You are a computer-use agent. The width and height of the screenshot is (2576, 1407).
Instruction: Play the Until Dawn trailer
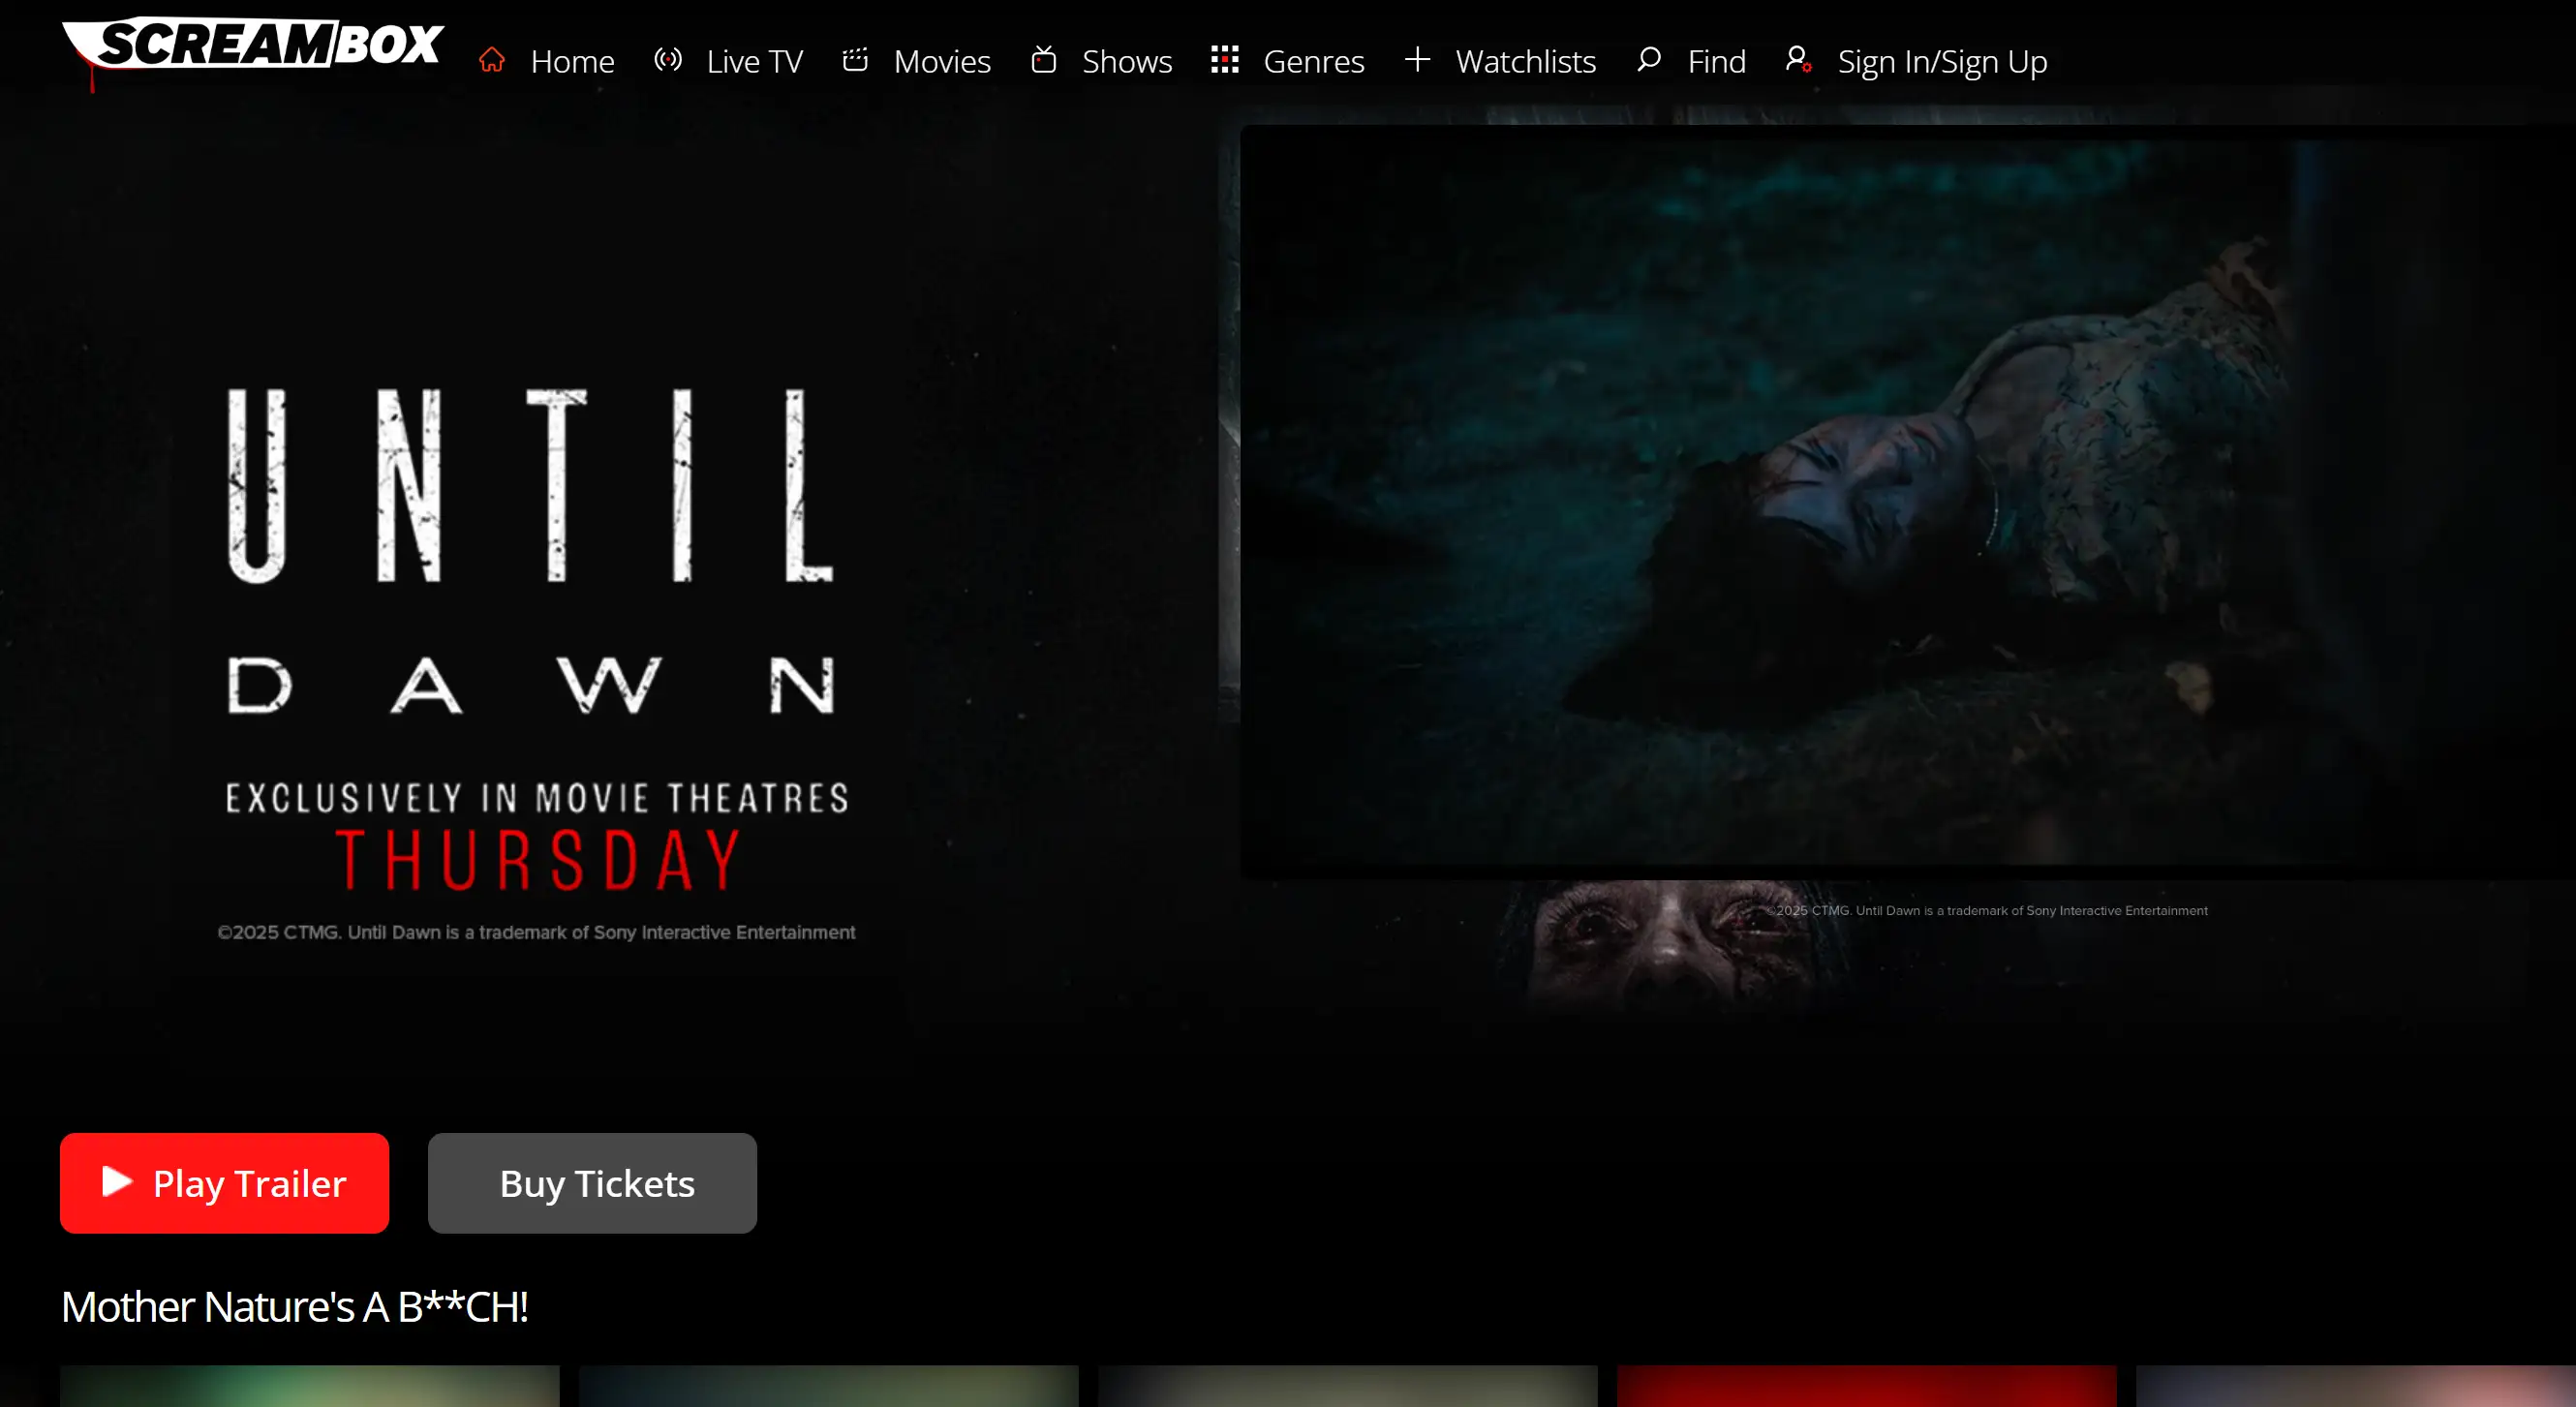pos(224,1183)
